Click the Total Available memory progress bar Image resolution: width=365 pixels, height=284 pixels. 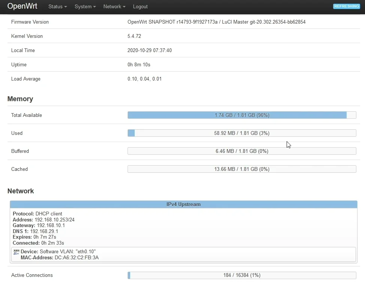pyautogui.click(x=242, y=115)
